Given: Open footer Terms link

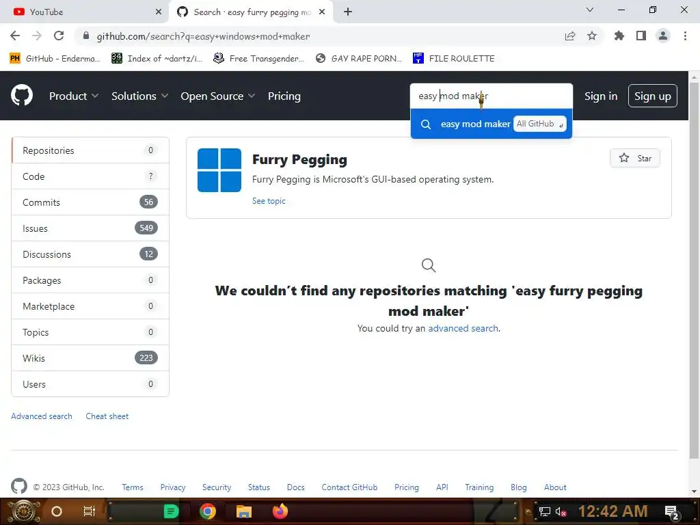Looking at the screenshot, I should (133, 487).
